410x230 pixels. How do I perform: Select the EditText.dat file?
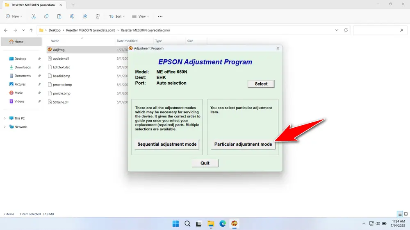coord(61,67)
